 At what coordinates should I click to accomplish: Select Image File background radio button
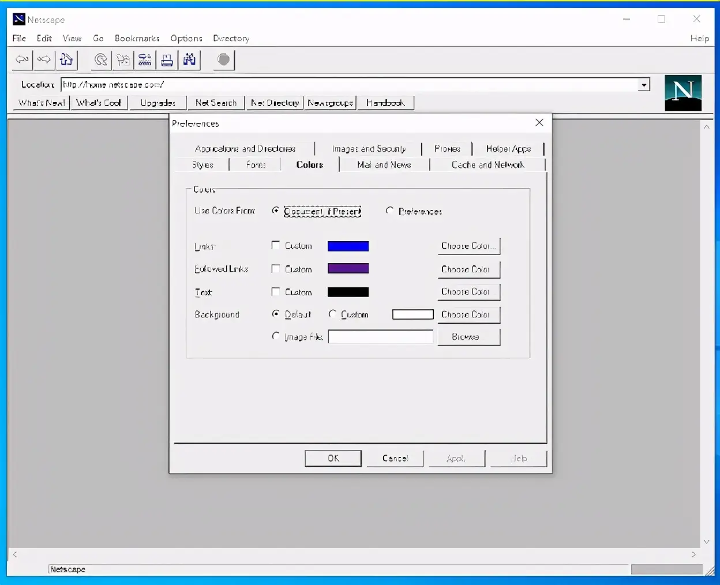coord(276,336)
